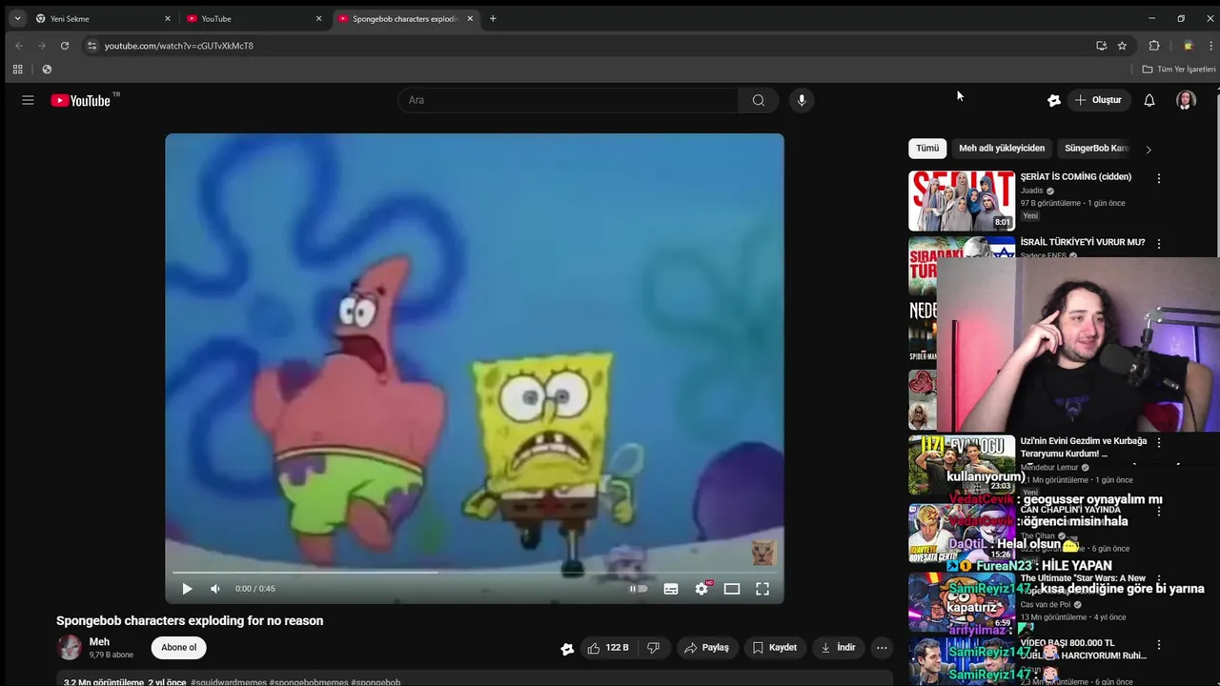
Task: Close the Spongebob characters tab
Action: pyautogui.click(x=470, y=18)
